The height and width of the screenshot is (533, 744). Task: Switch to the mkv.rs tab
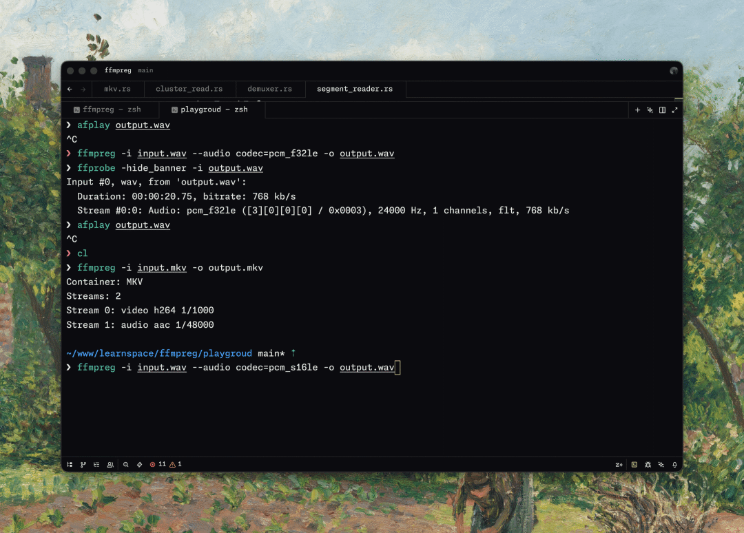point(118,89)
